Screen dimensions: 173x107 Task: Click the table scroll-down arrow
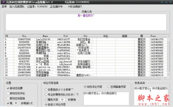(x=168, y=75)
